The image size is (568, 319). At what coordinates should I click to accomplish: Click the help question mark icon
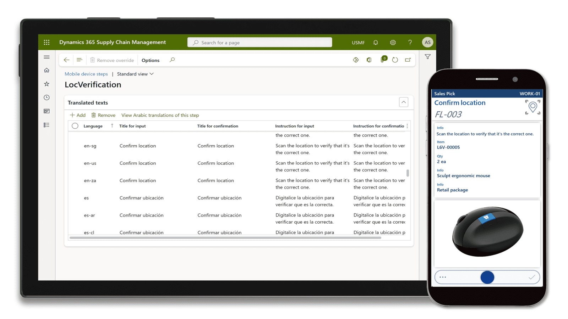[410, 42]
